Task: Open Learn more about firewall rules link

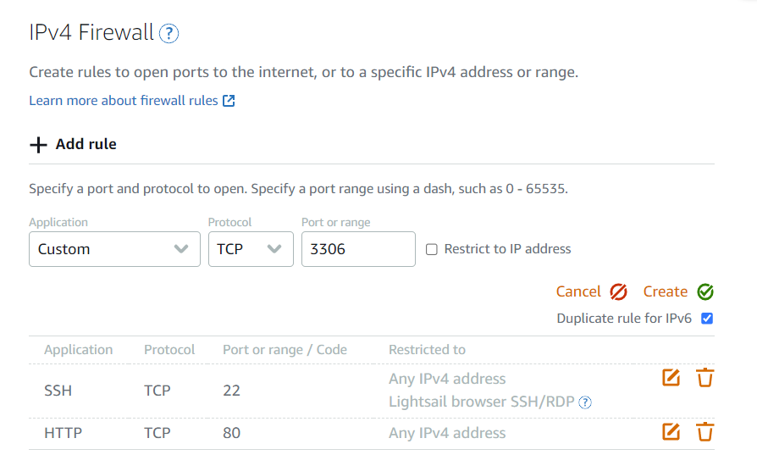Action: coord(124,101)
